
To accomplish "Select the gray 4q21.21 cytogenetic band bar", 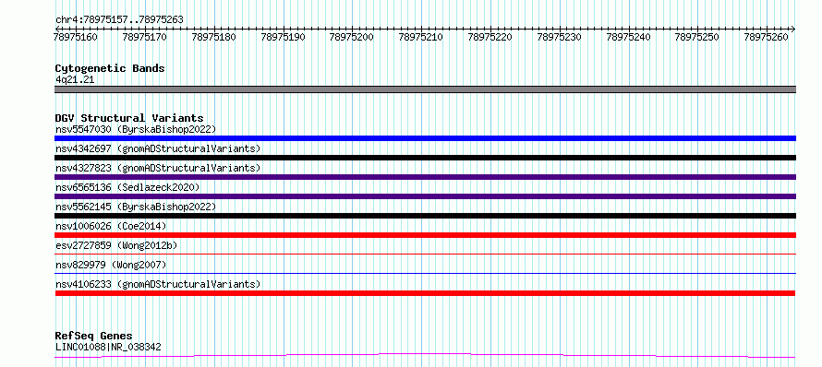I will (425, 89).
